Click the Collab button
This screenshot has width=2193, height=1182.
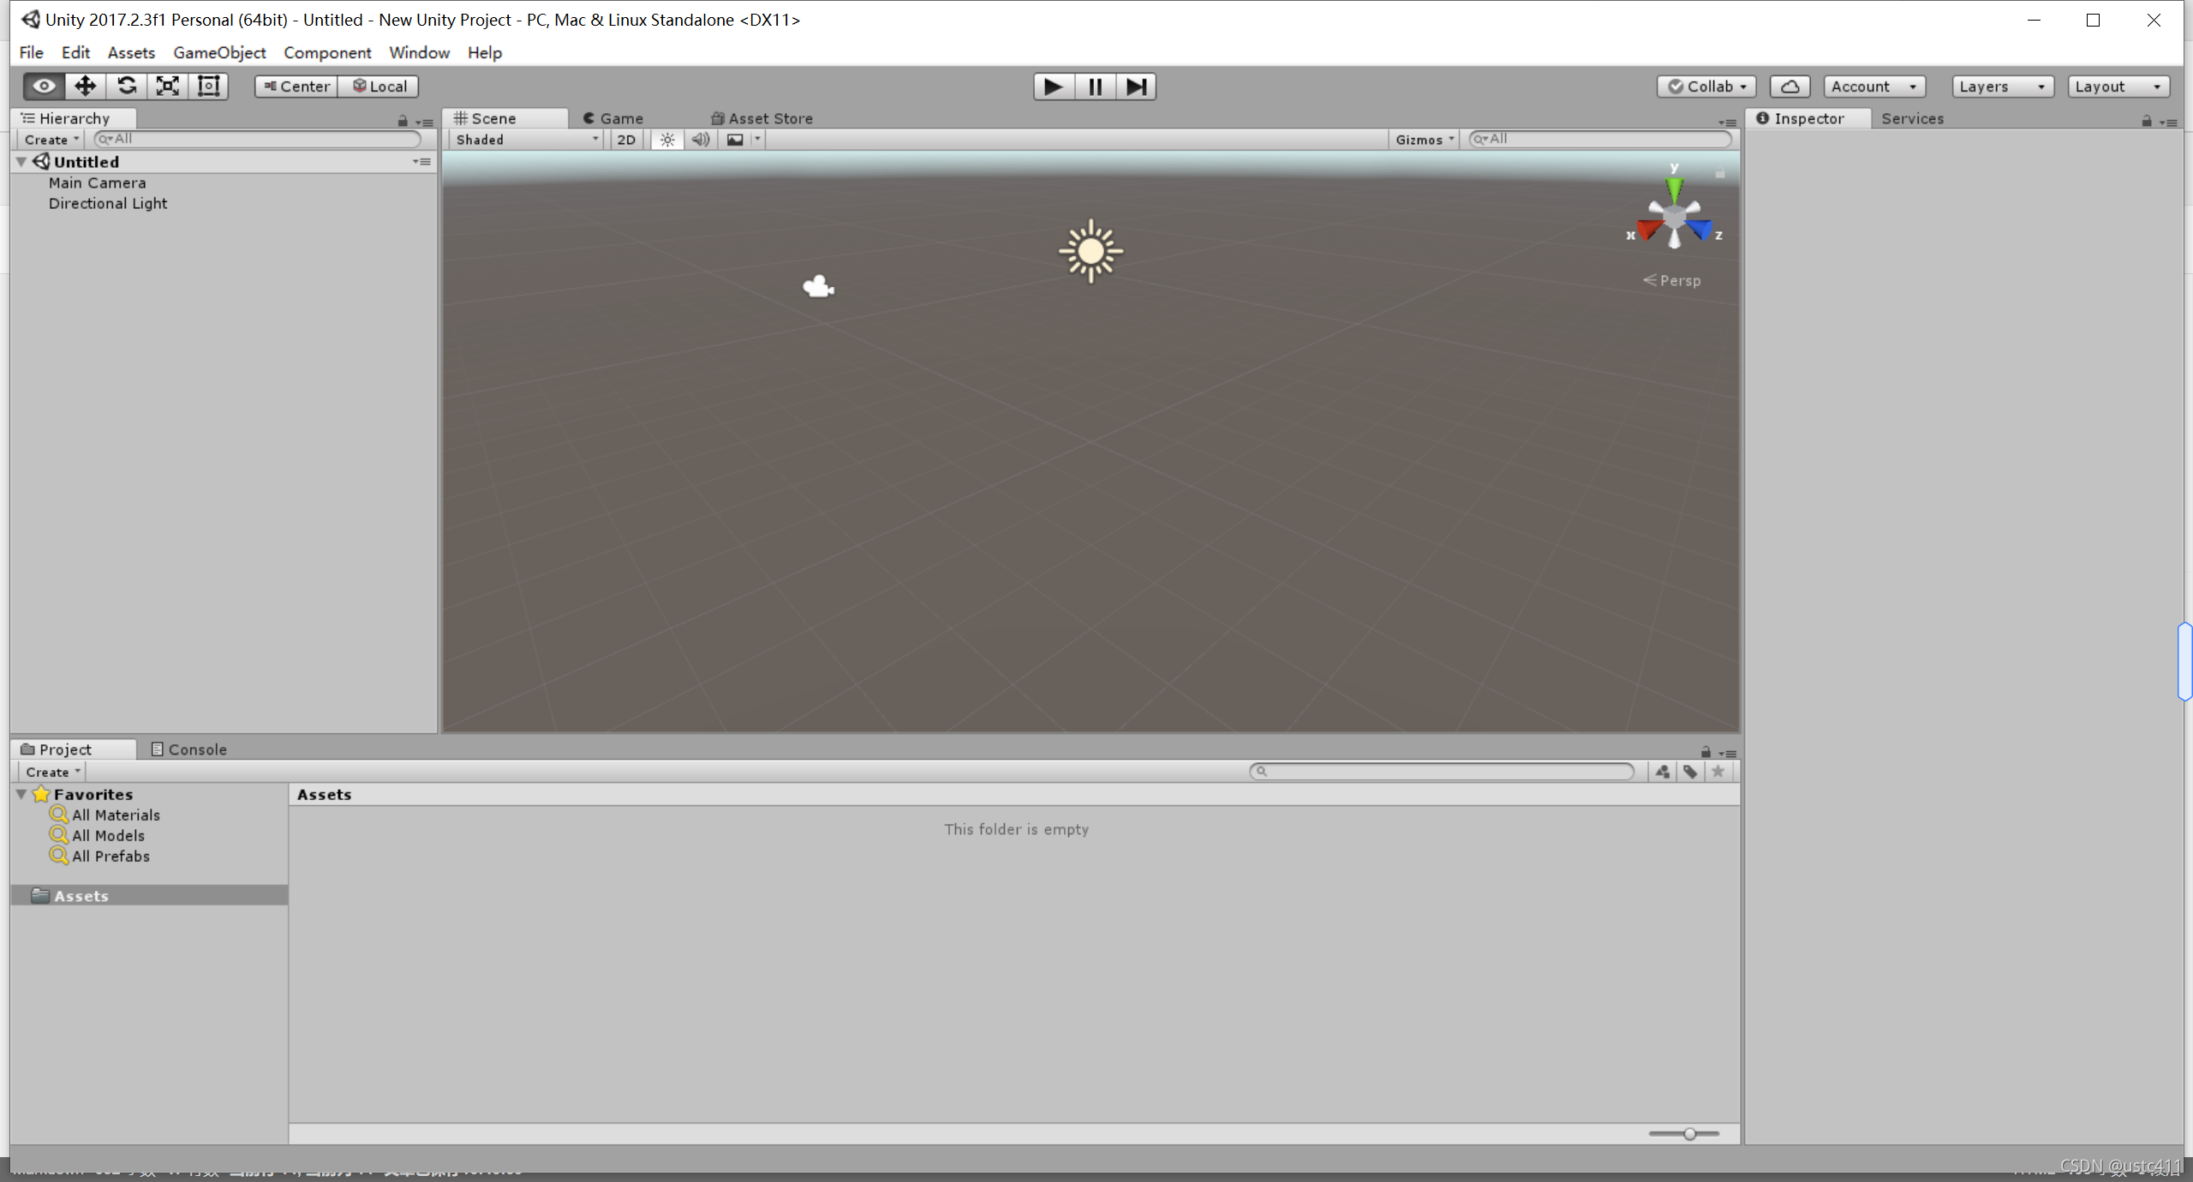tap(1706, 87)
